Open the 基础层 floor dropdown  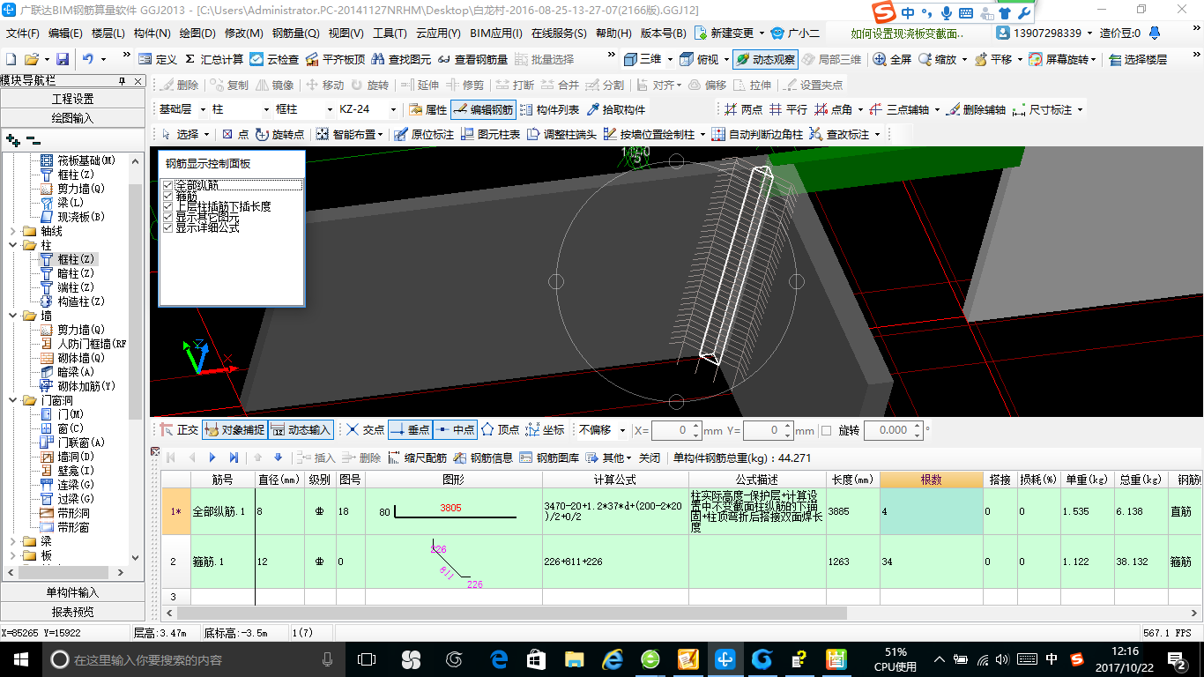click(204, 110)
